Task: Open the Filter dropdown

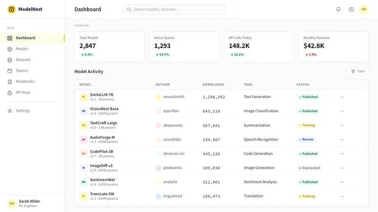Action: pos(358,72)
